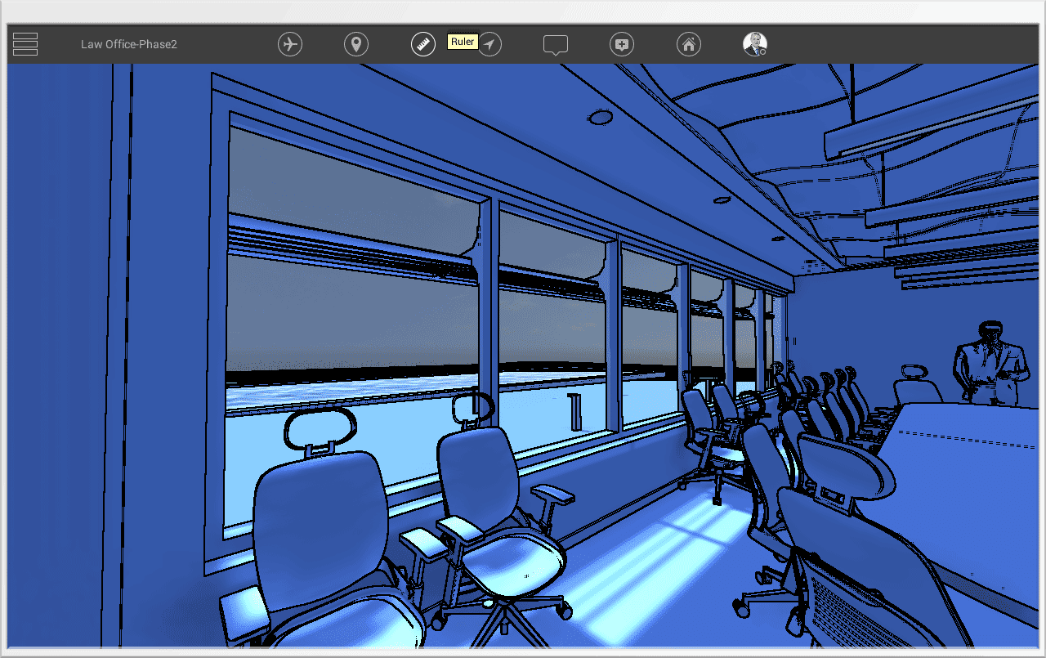Click the navigation arrow icon beside Ruler
The image size is (1046, 658).
pyautogui.click(x=489, y=44)
